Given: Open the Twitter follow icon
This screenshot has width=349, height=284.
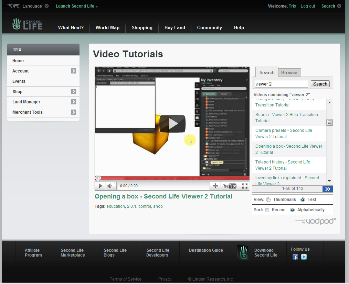Looking at the screenshot, I should click(304, 257).
